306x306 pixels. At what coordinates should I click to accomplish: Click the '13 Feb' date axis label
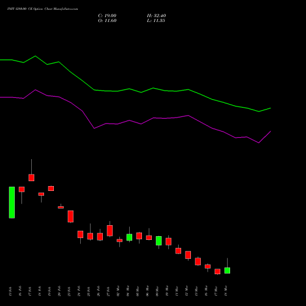(10, 291)
